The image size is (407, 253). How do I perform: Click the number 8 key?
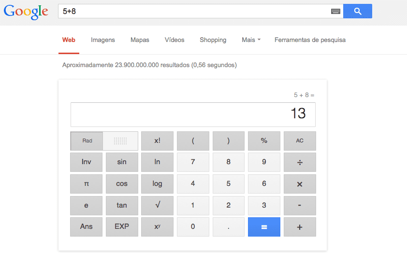tap(229, 162)
